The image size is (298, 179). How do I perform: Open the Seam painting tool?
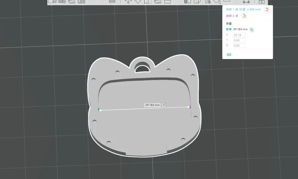(x=197, y=2)
